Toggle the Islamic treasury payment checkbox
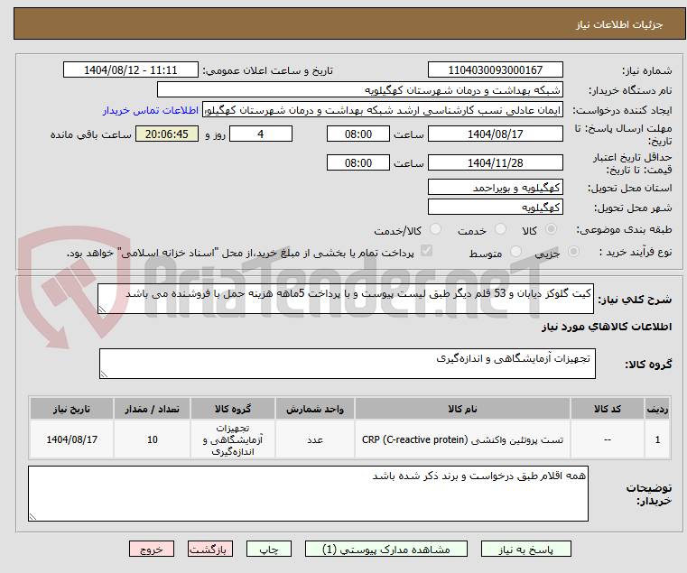The width and height of the screenshot is (687, 573). pyautogui.click(x=426, y=251)
